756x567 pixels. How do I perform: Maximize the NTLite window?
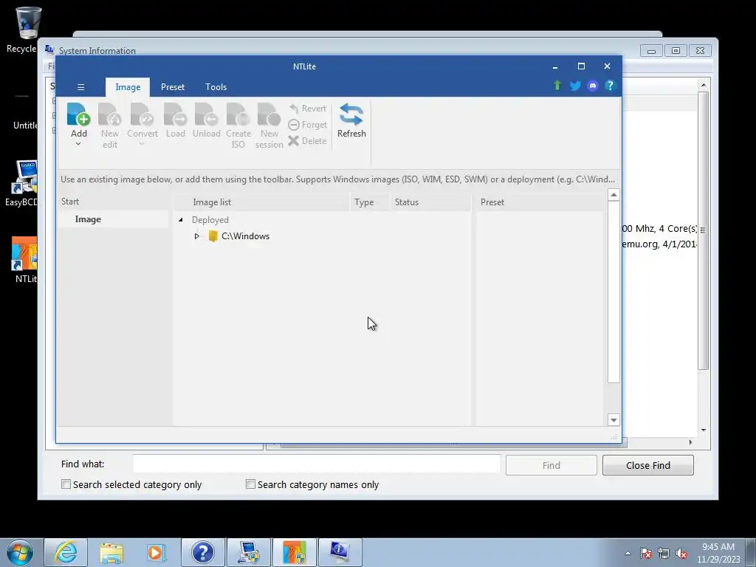(x=581, y=66)
